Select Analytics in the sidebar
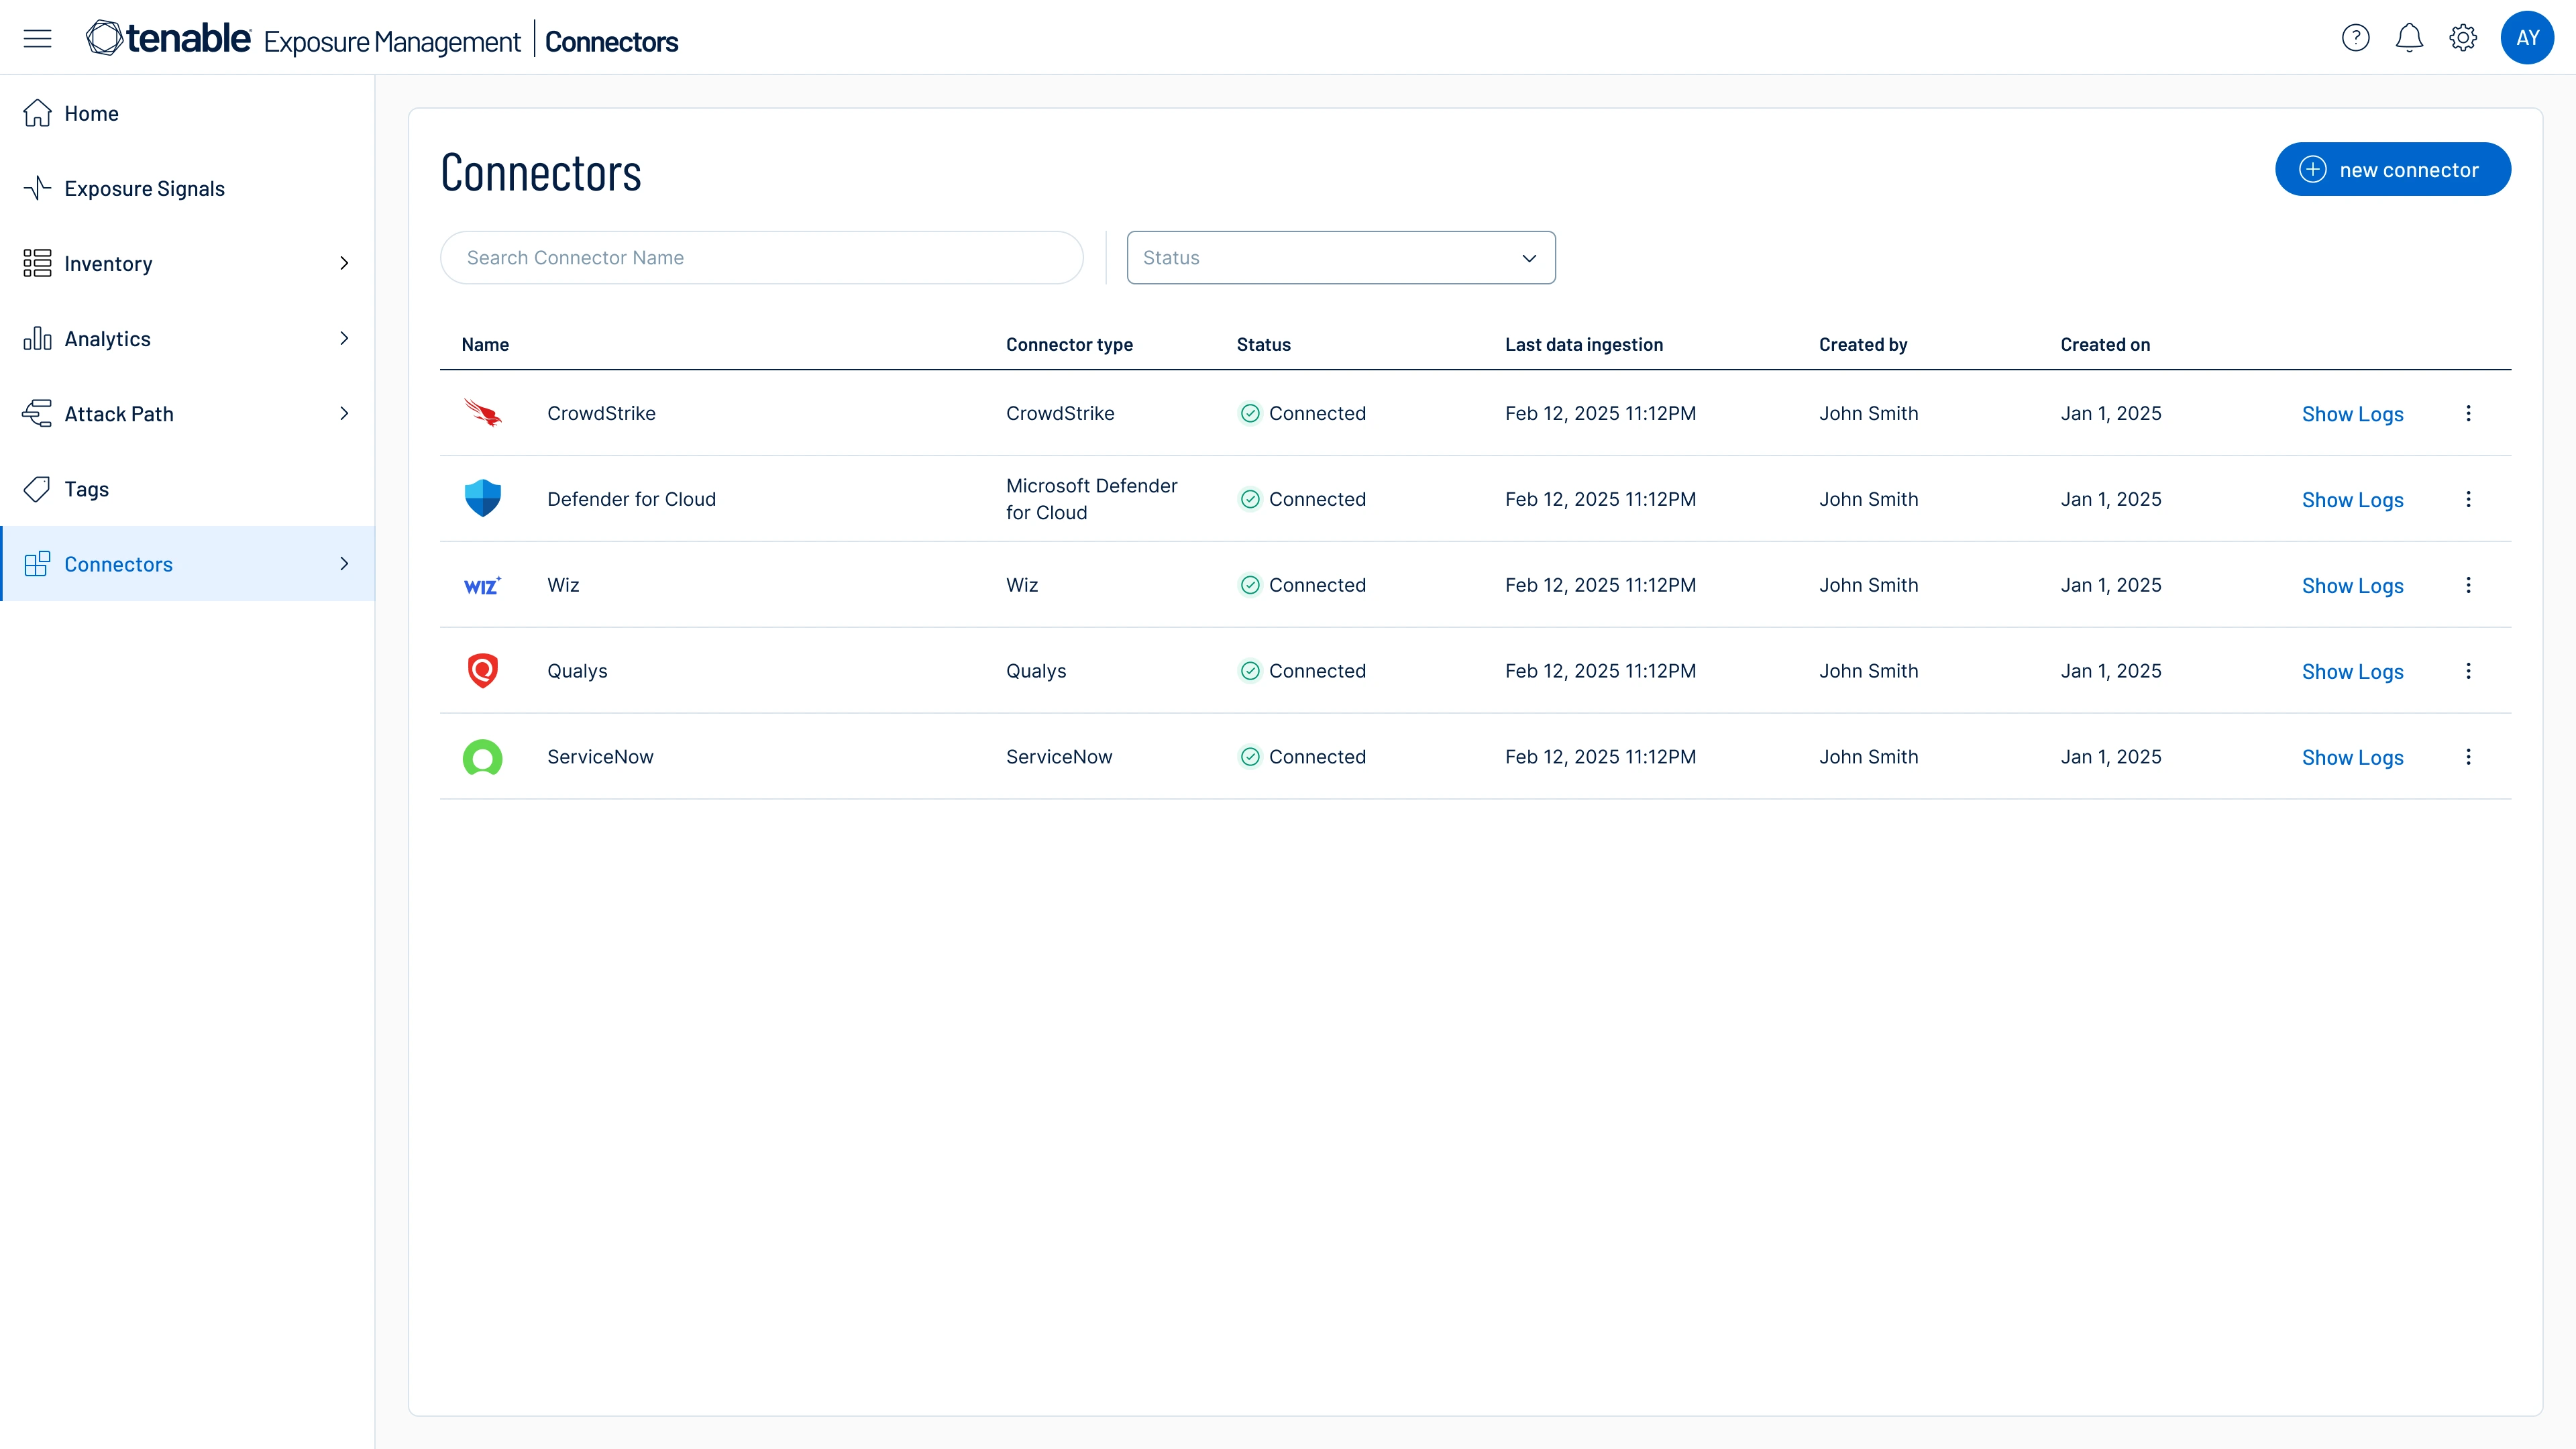Viewport: 2576px width, 1449px height. 188,338
